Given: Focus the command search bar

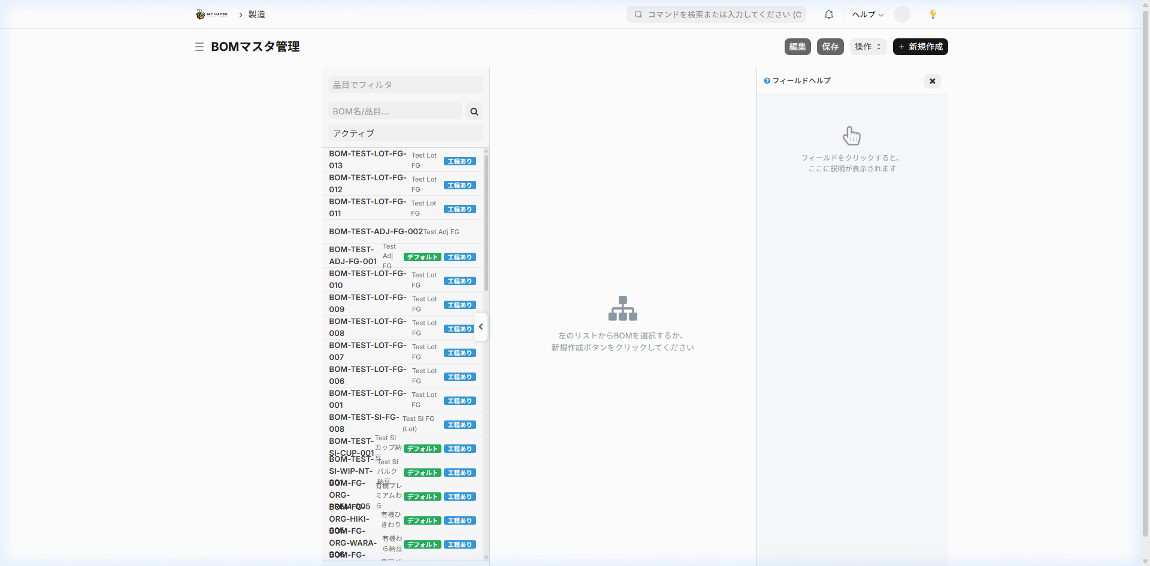Looking at the screenshot, I should coord(716,14).
